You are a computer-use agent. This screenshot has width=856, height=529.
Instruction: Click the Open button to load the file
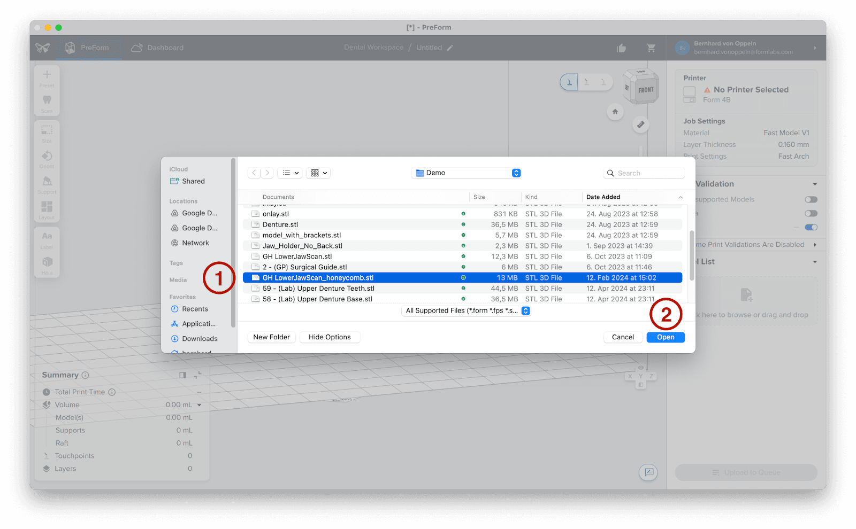pyautogui.click(x=665, y=337)
